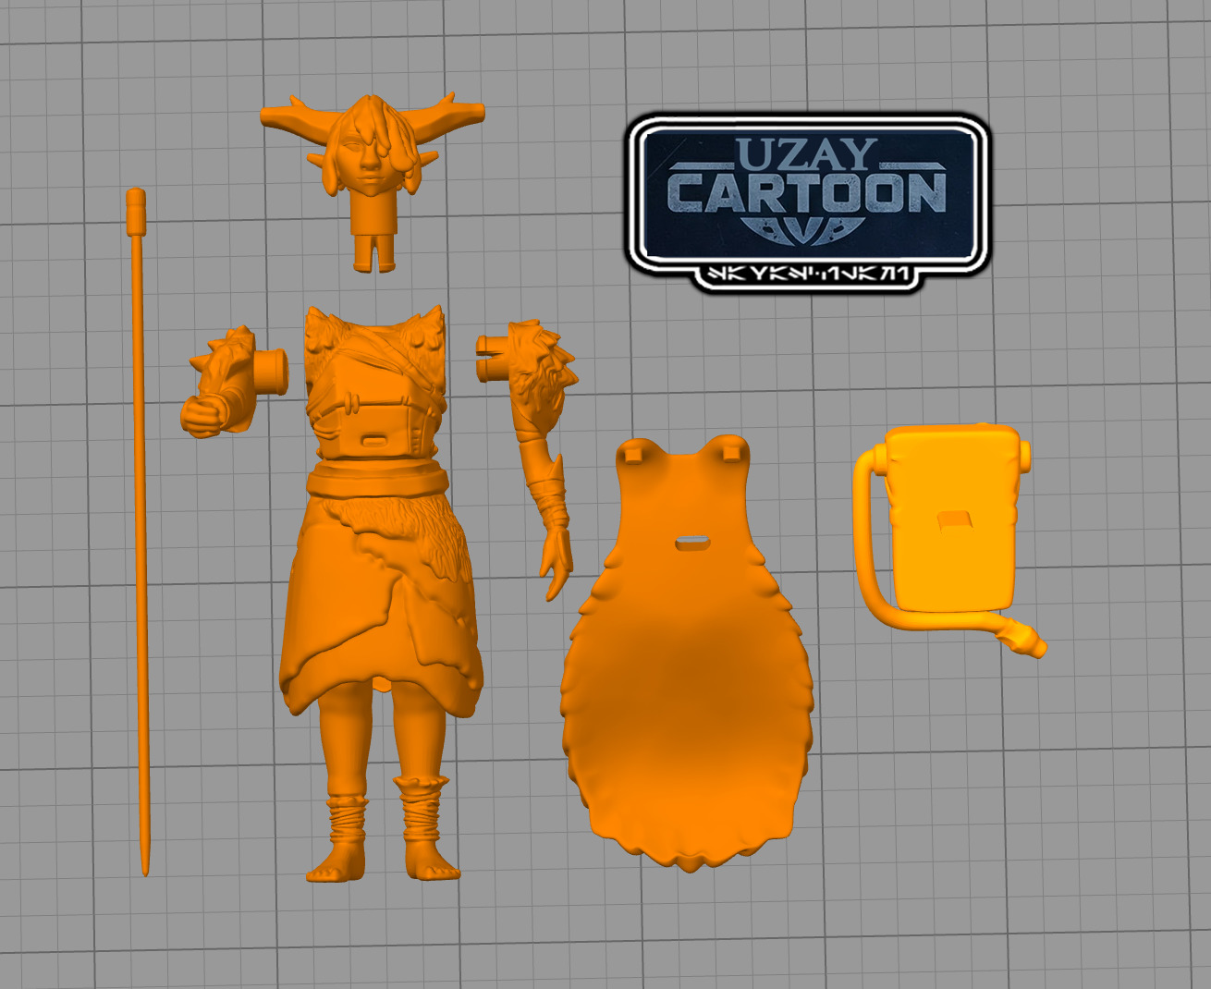Viewport: 1211px width, 989px height.
Task: Click the Uzay Cartoon logo badge
Action: point(807,201)
